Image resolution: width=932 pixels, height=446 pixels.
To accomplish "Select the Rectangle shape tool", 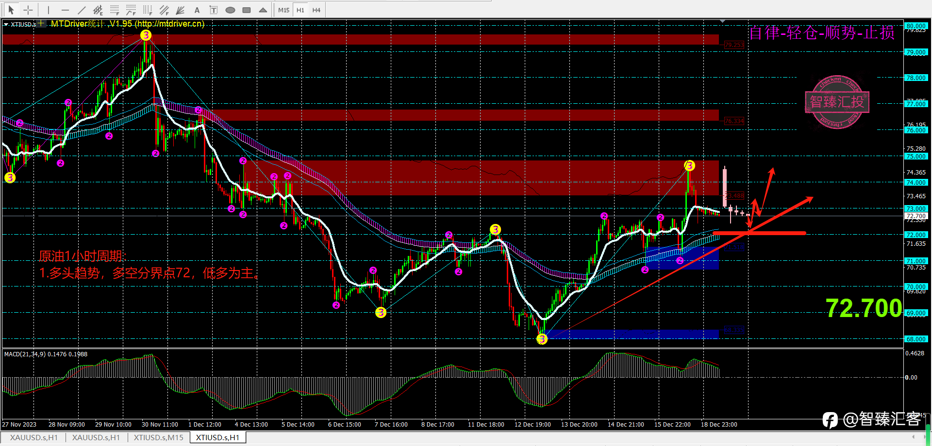I will click(x=247, y=10).
